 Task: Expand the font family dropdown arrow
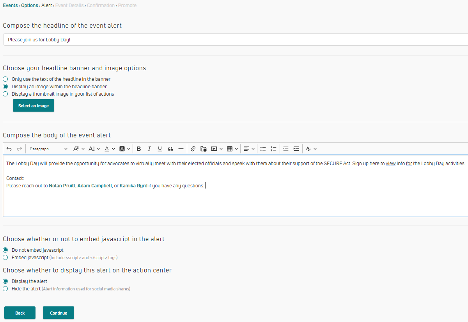[x=83, y=149]
